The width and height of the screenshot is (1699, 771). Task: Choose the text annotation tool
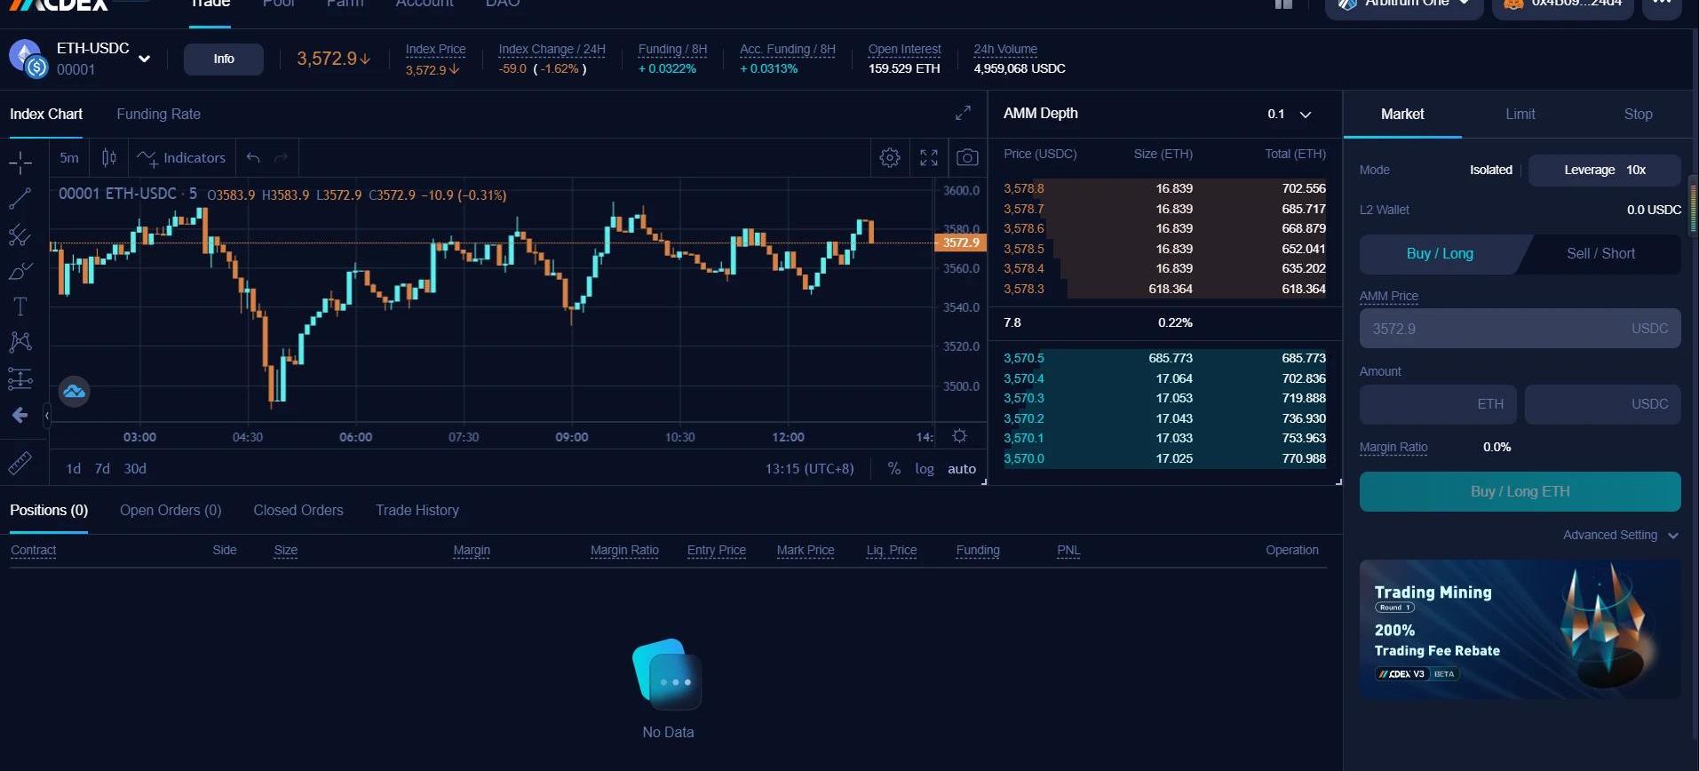20,306
